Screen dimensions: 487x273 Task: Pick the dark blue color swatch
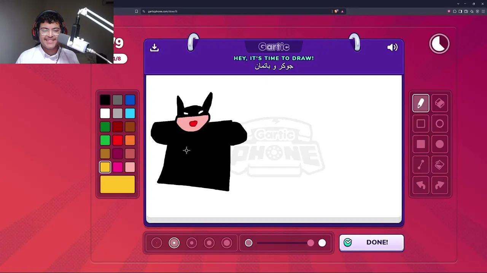130,100
